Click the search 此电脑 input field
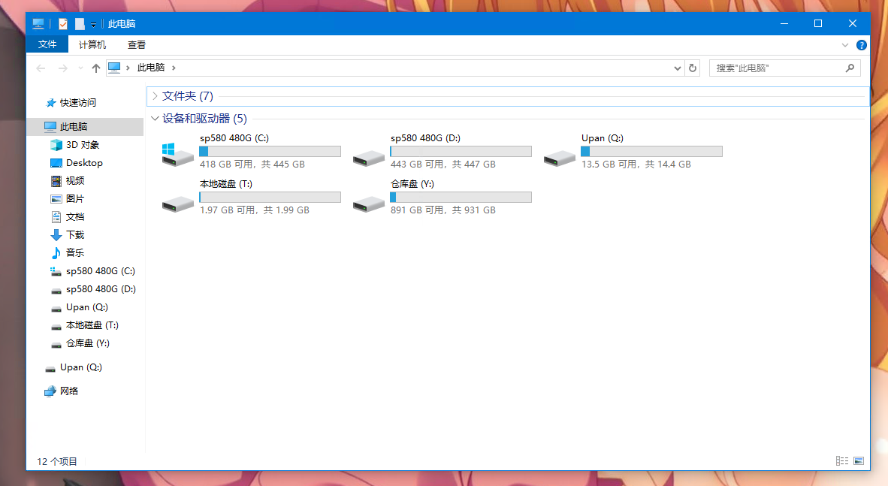 pos(778,68)
